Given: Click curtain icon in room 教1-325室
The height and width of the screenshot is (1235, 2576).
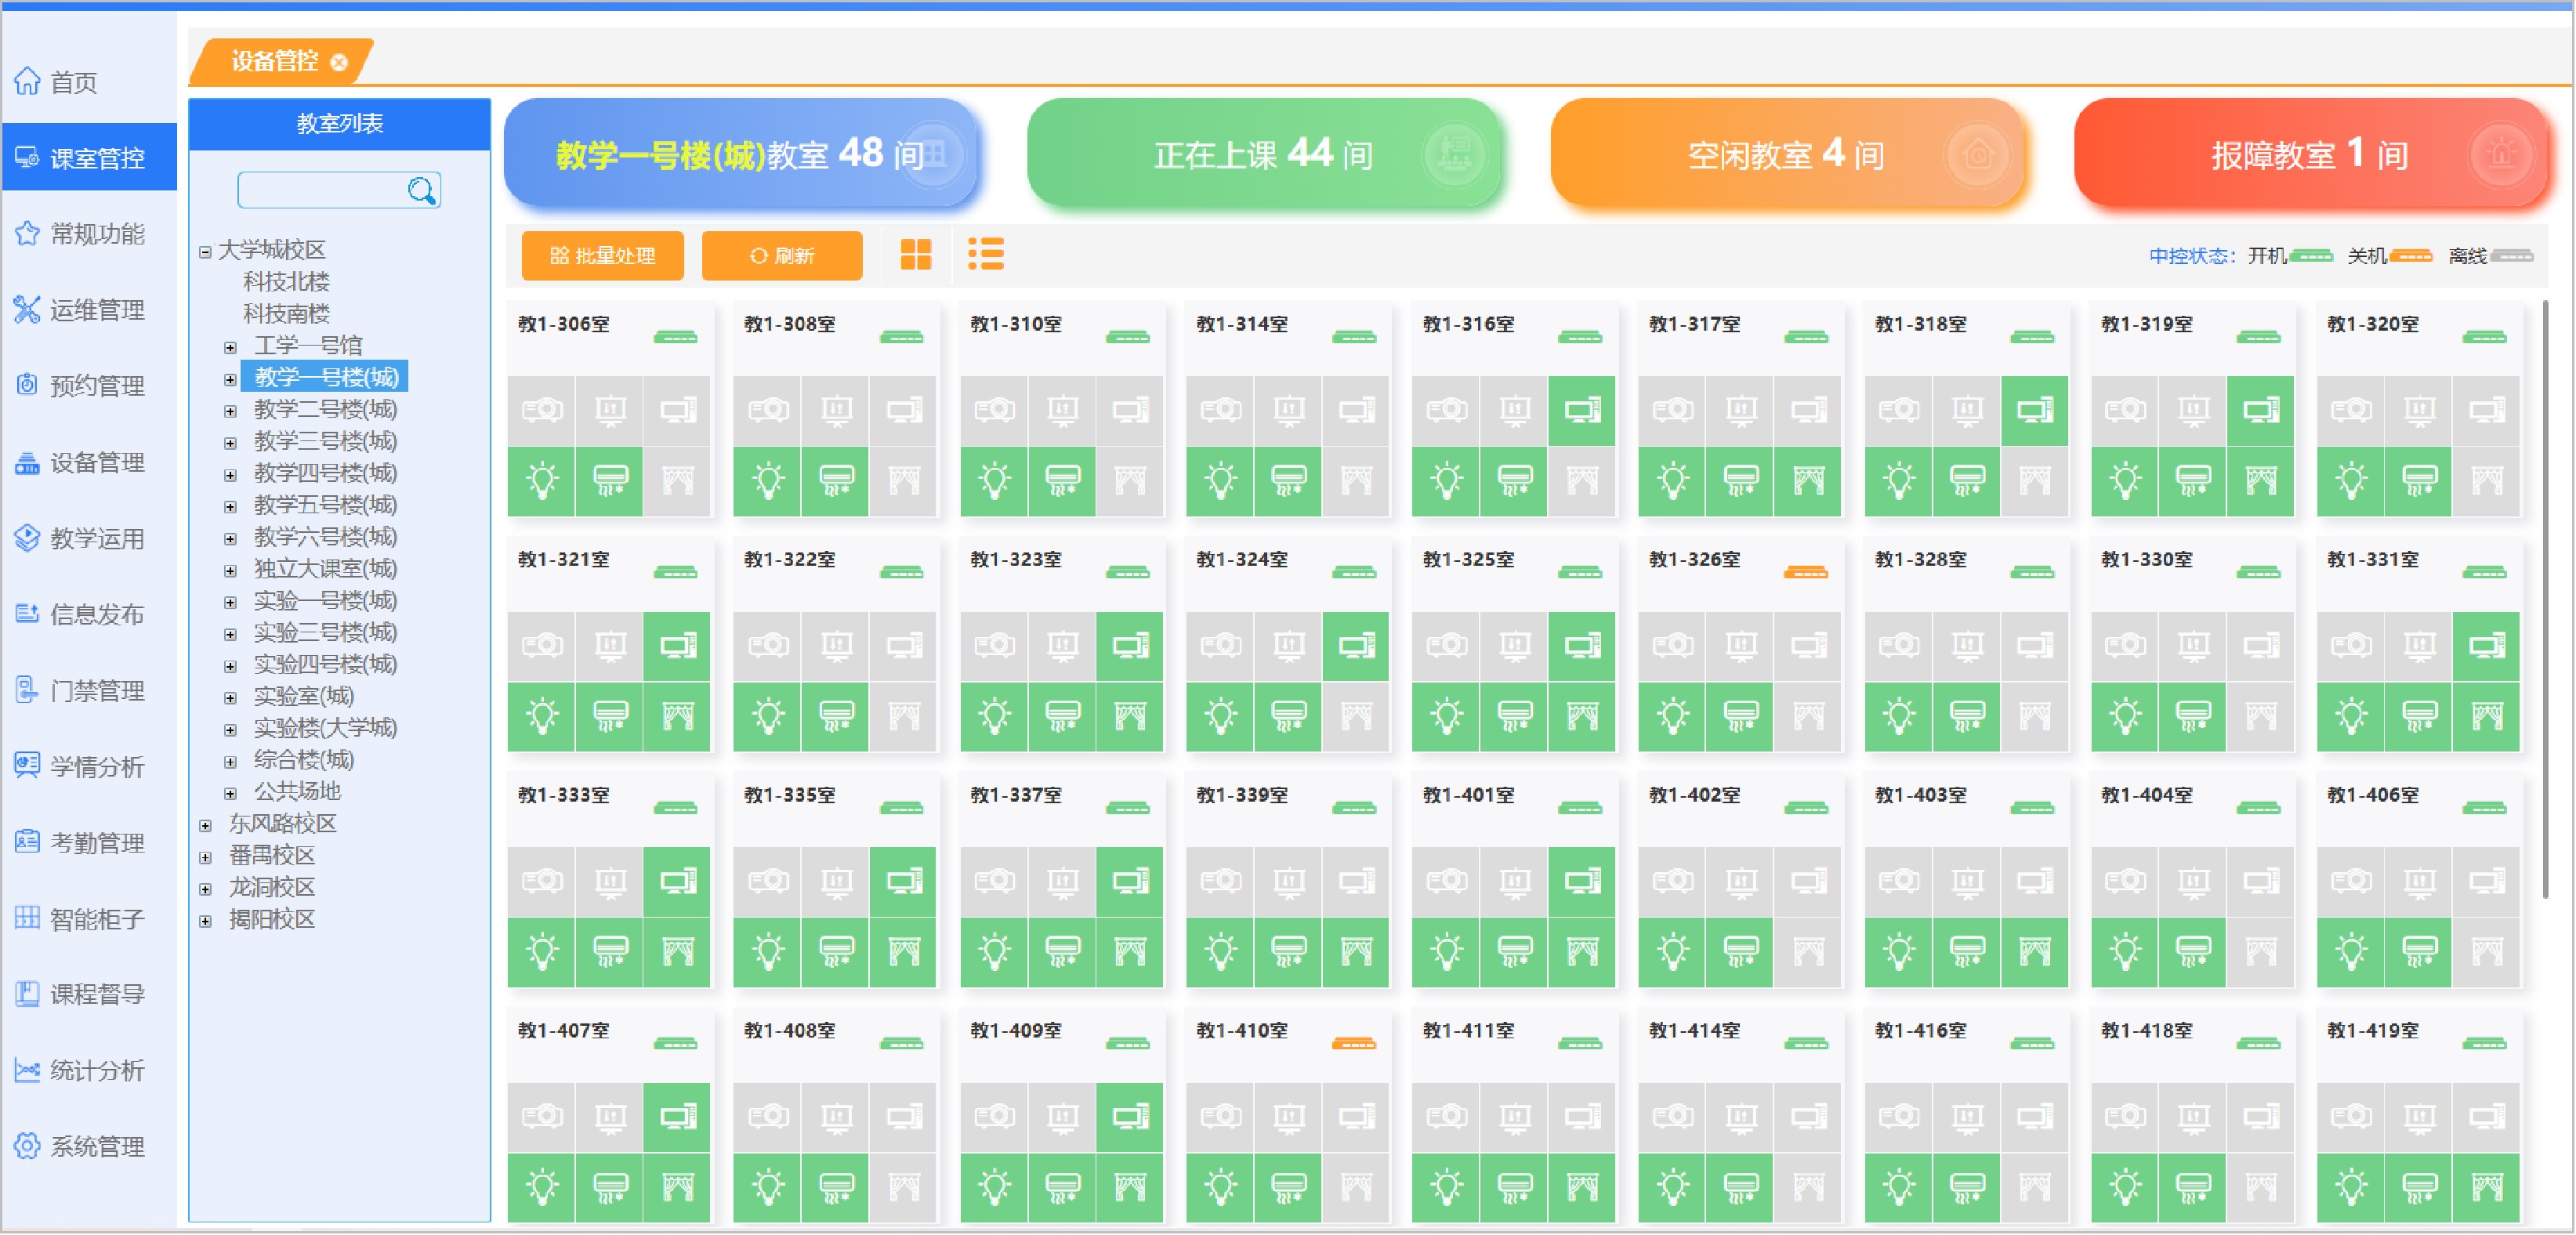Looking at the screenshot, I should (x=1582, y=716).
